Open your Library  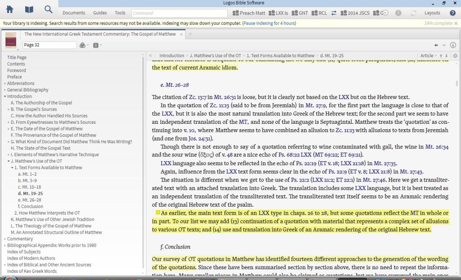click(x=29, y=9)
